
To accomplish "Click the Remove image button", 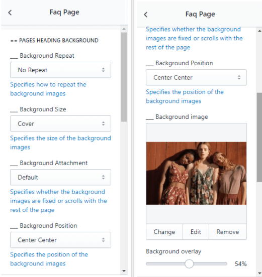I will coord(228,232).
